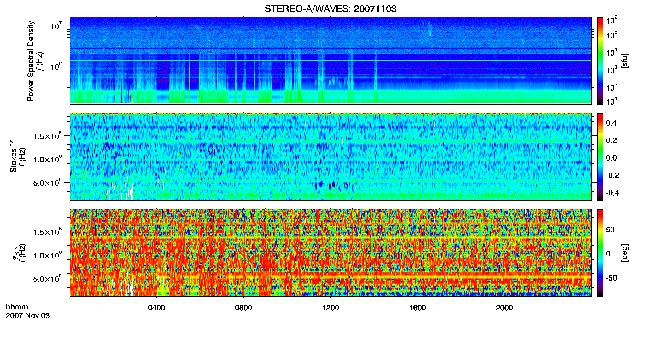
Task: Click the title STEREO-A/WAVES: 20071103
Action: [330, 9]
